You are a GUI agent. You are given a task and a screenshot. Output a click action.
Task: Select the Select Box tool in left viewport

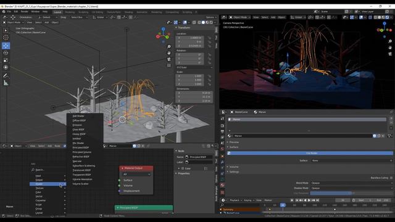coord(6,30)
